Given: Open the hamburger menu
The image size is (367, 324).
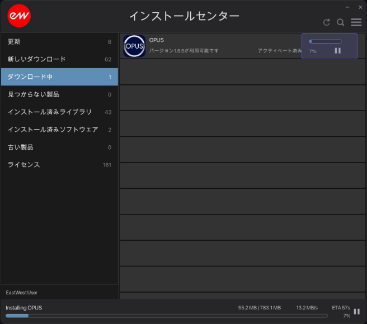Looking at the screenshot, I should click(356, 22).
